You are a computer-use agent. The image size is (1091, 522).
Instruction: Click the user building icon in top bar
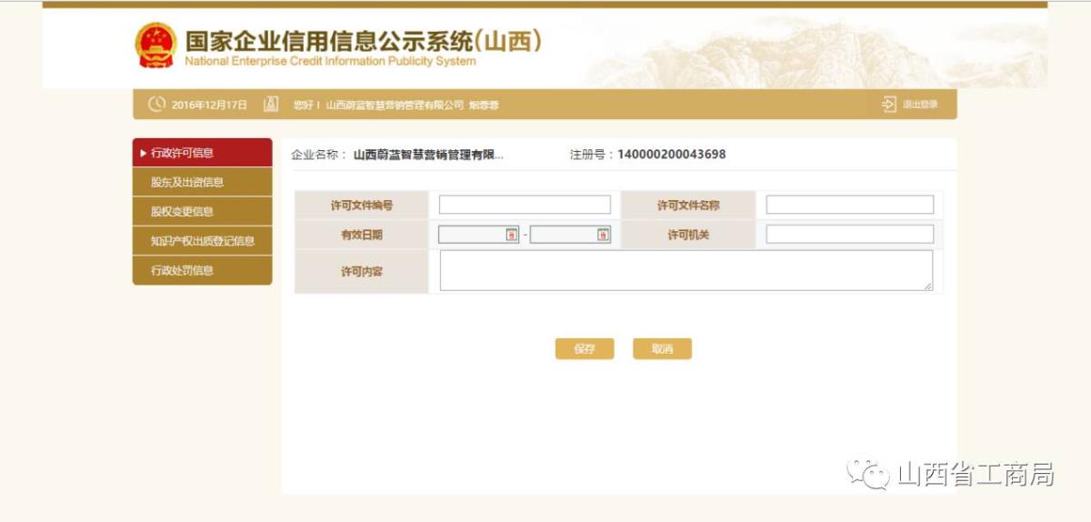tap(270, 105)
